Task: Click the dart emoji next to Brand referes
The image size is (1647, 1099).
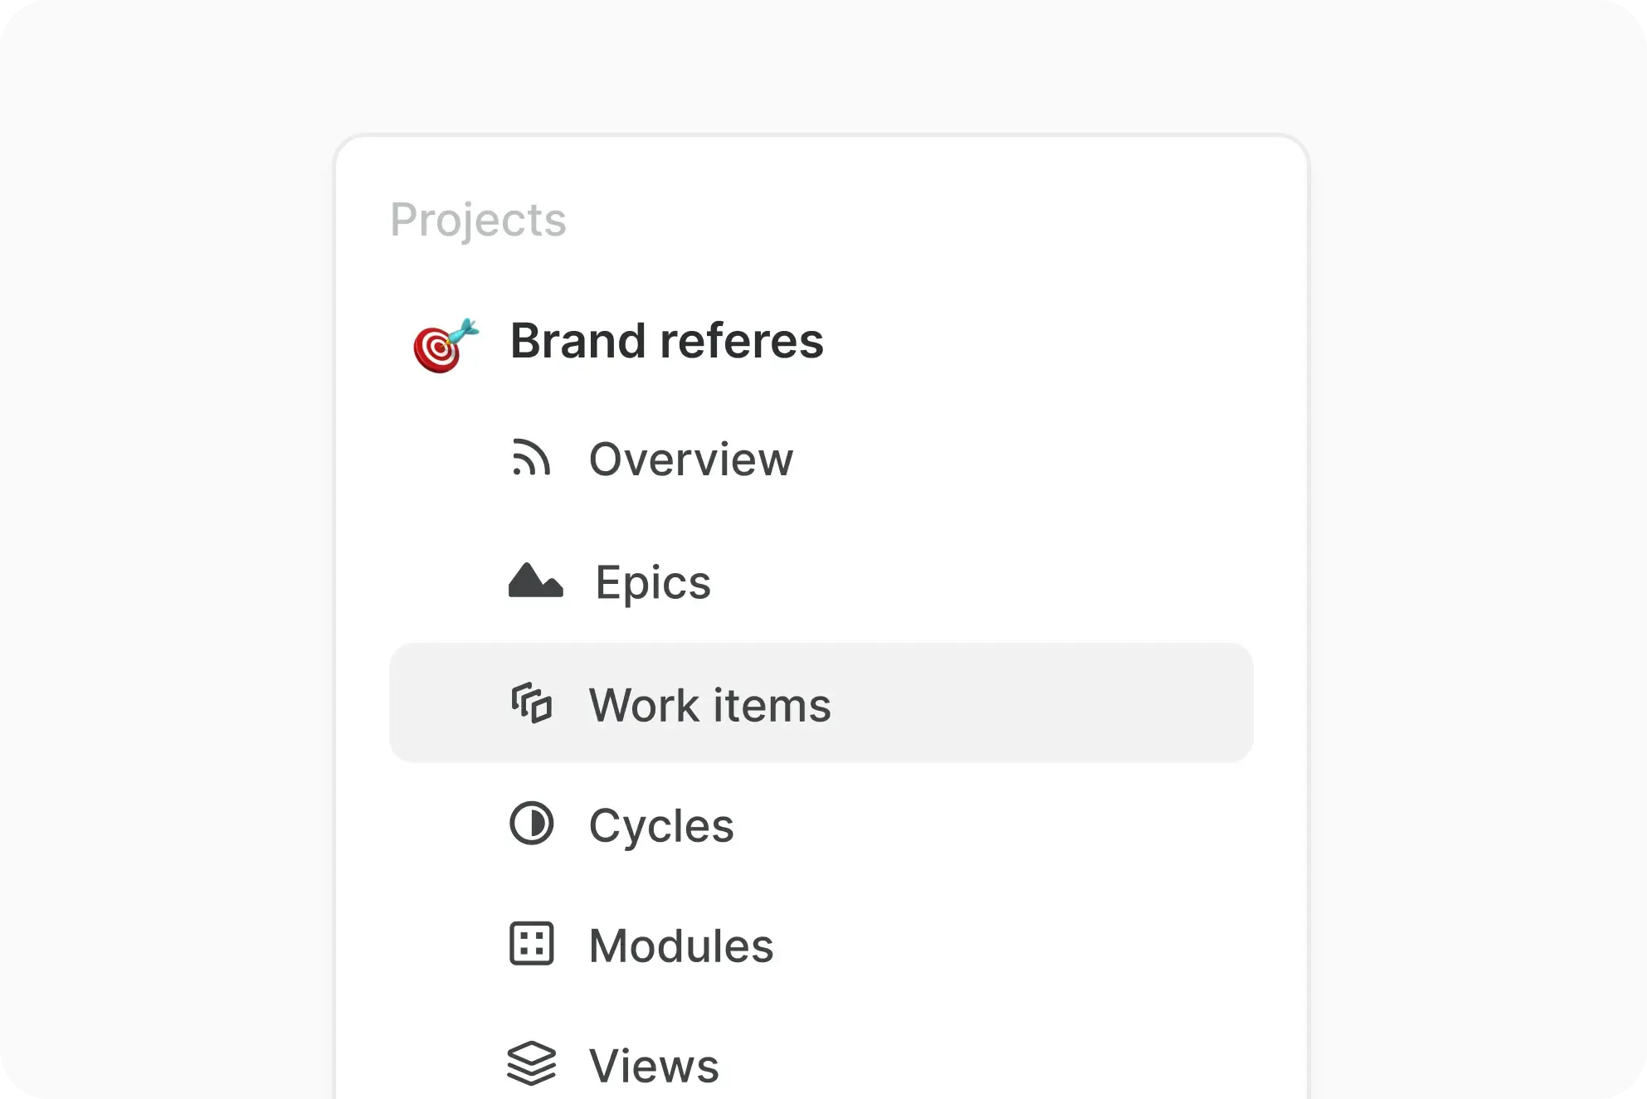Action: (445, 343)
